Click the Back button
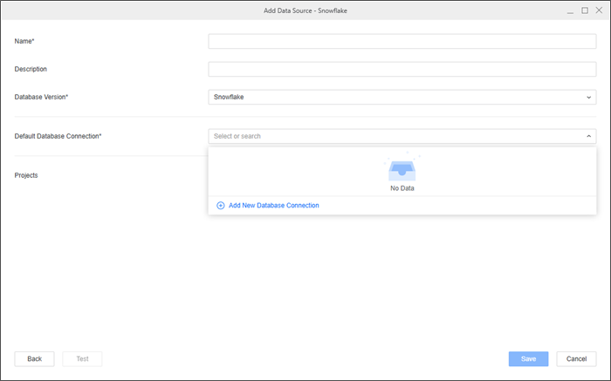Viewport: 611px width, 381px height. [x=35, y=359]
